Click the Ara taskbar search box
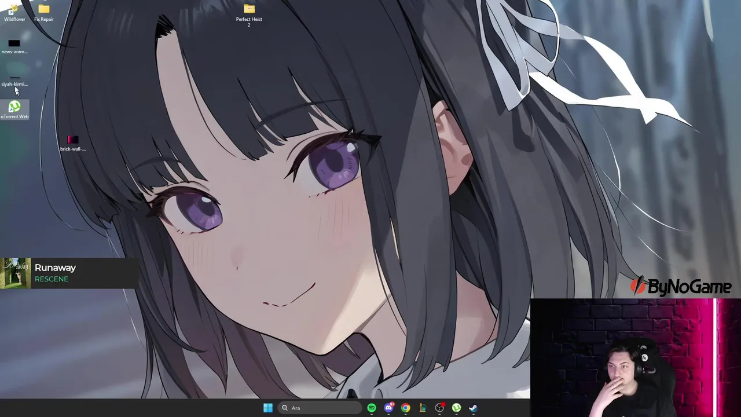This screenshot has height=417, width=741. (x=319, y=408)
